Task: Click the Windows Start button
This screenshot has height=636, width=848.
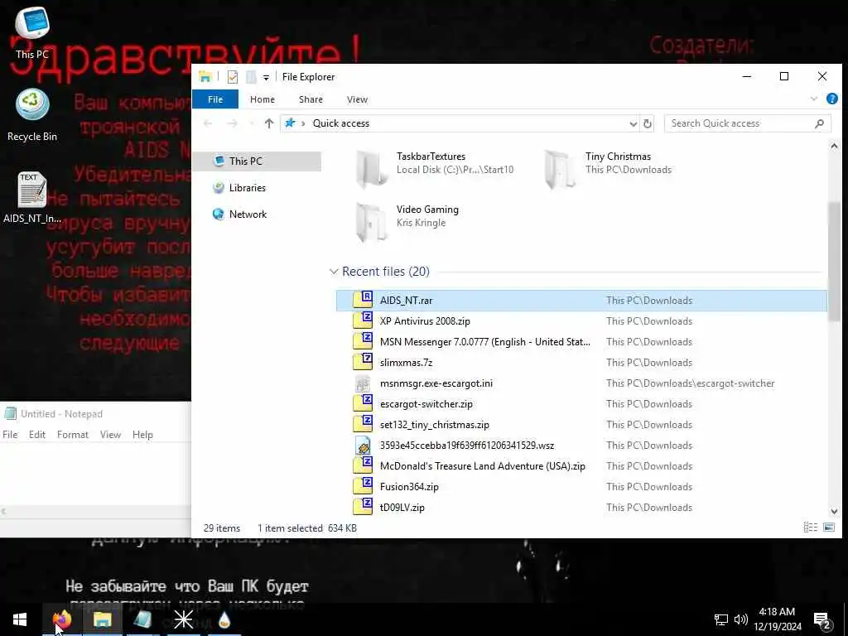Action: point(20,619)
